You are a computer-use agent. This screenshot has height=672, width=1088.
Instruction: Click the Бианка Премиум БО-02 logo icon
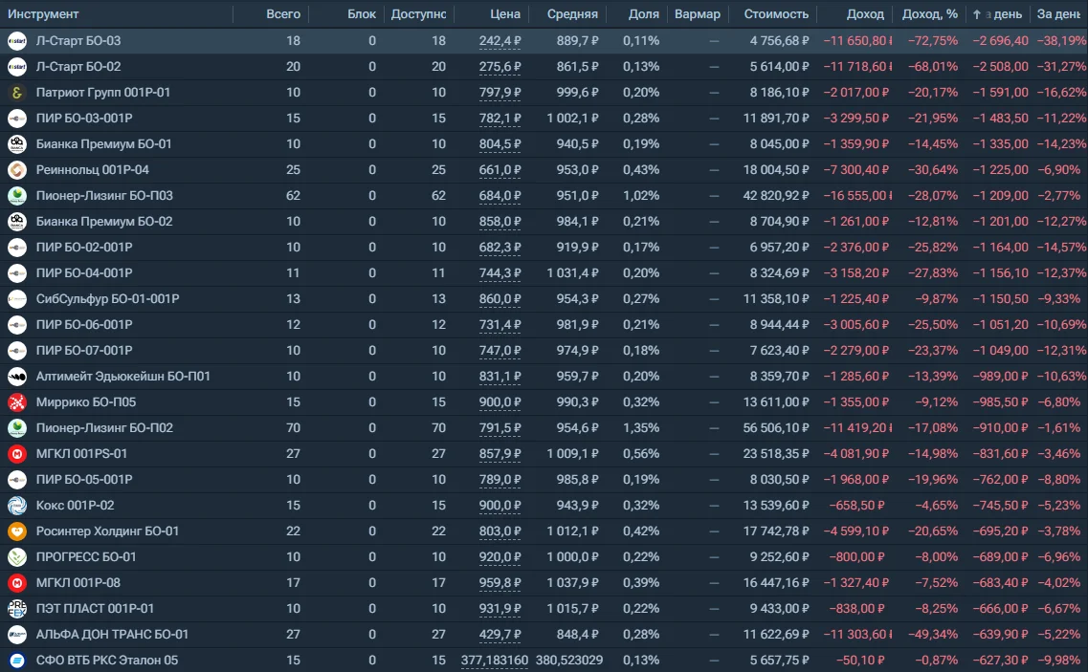click(16, 222)
